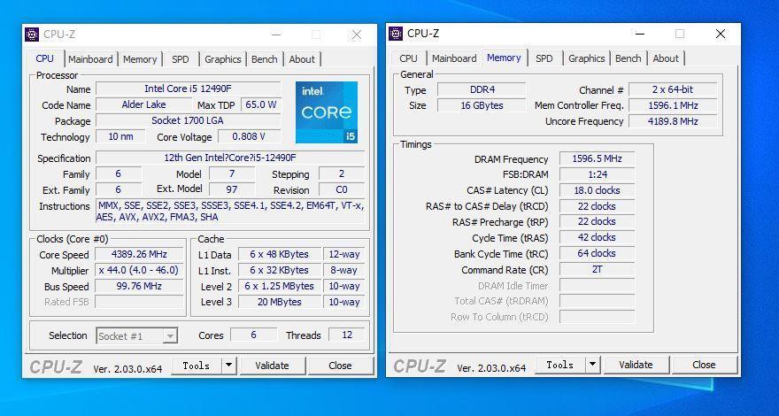Viewport: 779px width, 416px height.
Task: Open Mainboard tab in right CPU-Z window
Action: coord(454,58)
